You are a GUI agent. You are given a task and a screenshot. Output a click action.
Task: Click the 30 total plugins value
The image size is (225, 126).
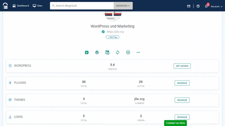(x=84, y=82)
